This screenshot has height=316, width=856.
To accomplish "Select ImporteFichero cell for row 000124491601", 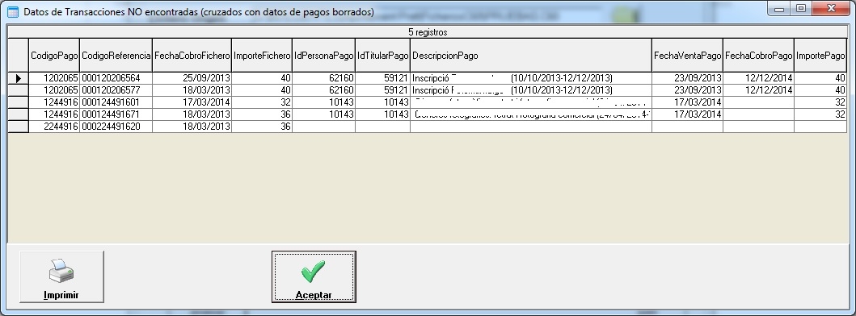I will 262,102.
